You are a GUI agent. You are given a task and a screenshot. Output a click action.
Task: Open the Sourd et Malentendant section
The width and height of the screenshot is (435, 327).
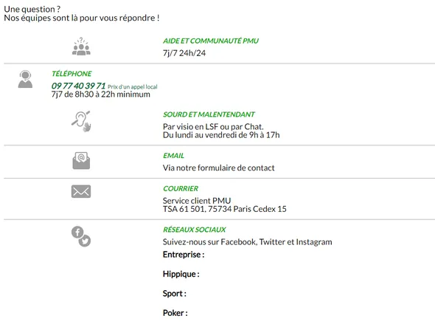[209, 114]
